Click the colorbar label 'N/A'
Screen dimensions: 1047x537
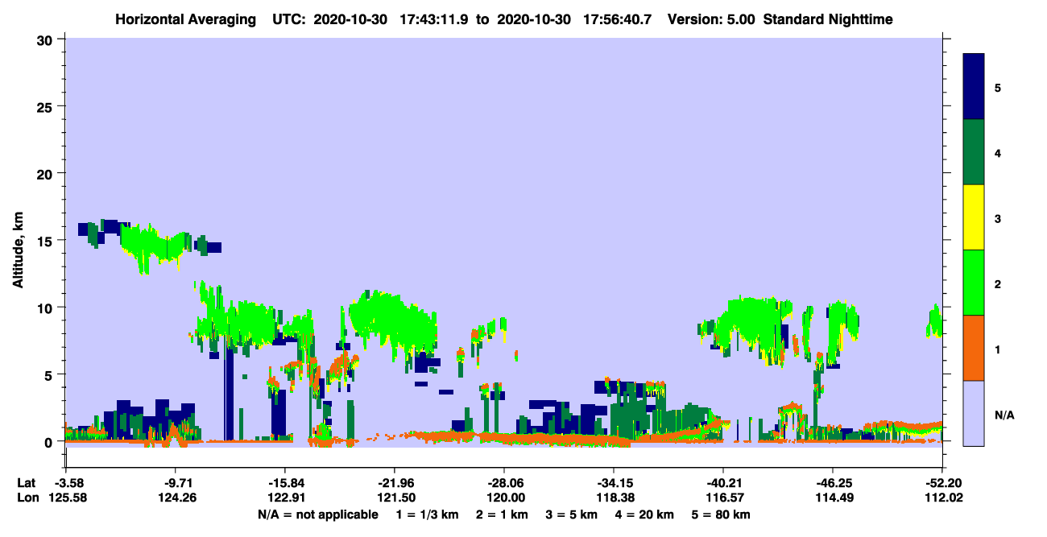[1004, 415]
